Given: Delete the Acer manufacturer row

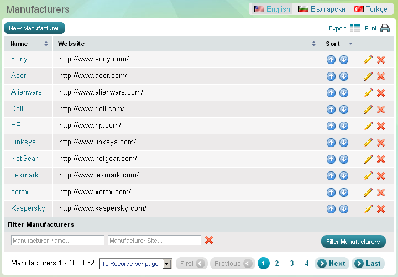Looking at the screenshot, I should pyautogui.click(x=381, y=76).
